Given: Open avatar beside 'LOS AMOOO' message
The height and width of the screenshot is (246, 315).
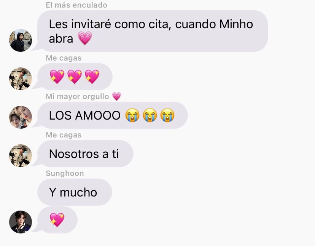Looking at the screenshot, I should [21, 117].
